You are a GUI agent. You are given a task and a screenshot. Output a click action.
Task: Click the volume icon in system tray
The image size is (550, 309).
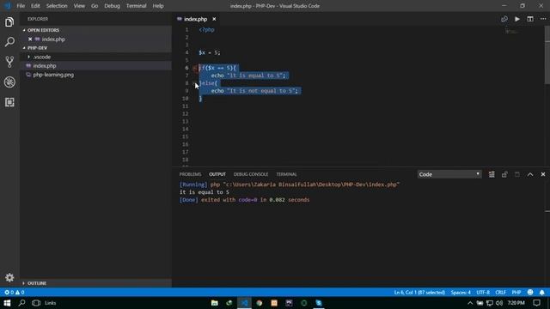tap(499, 303)
